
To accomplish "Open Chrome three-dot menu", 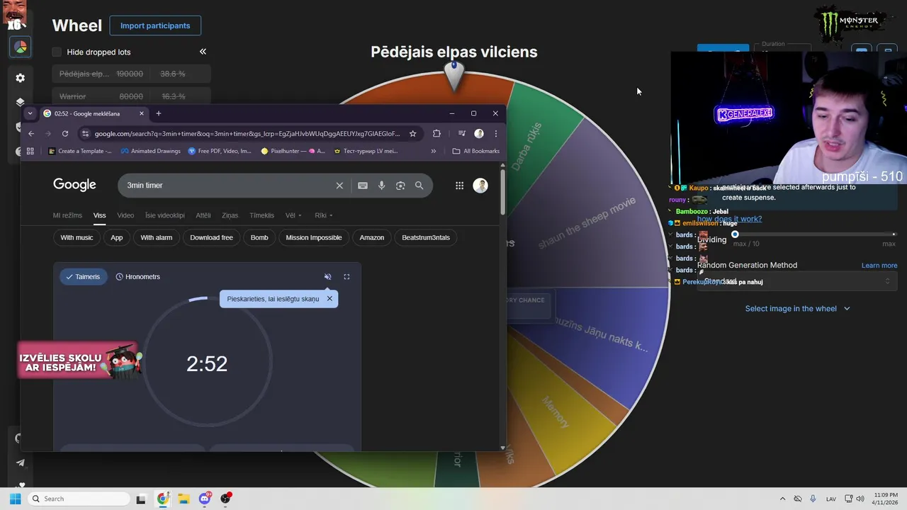I will 496,133.
